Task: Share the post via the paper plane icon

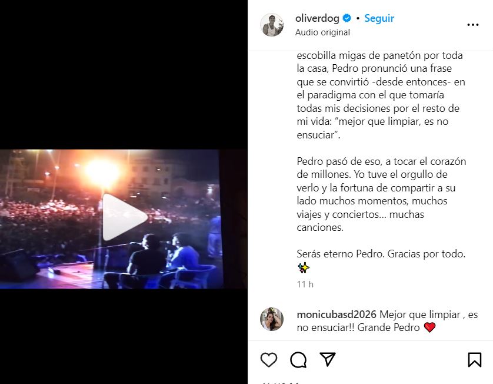Action: click(x=328, y=359)
